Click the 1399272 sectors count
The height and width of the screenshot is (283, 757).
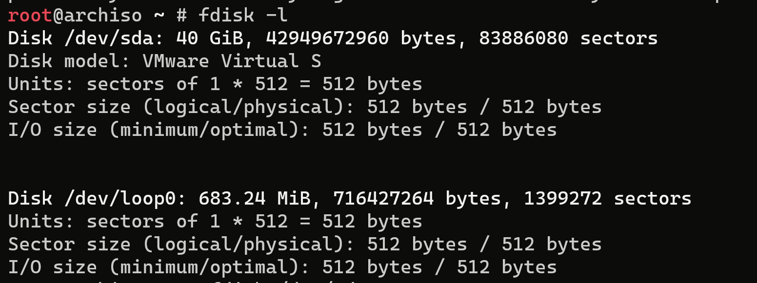click(x=562, y=198)
